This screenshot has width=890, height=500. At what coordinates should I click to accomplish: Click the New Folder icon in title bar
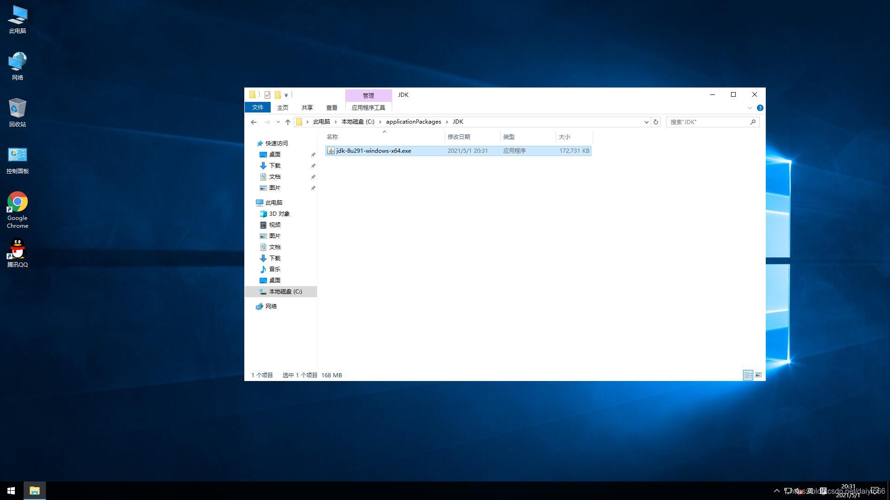[x=278, y=95]
